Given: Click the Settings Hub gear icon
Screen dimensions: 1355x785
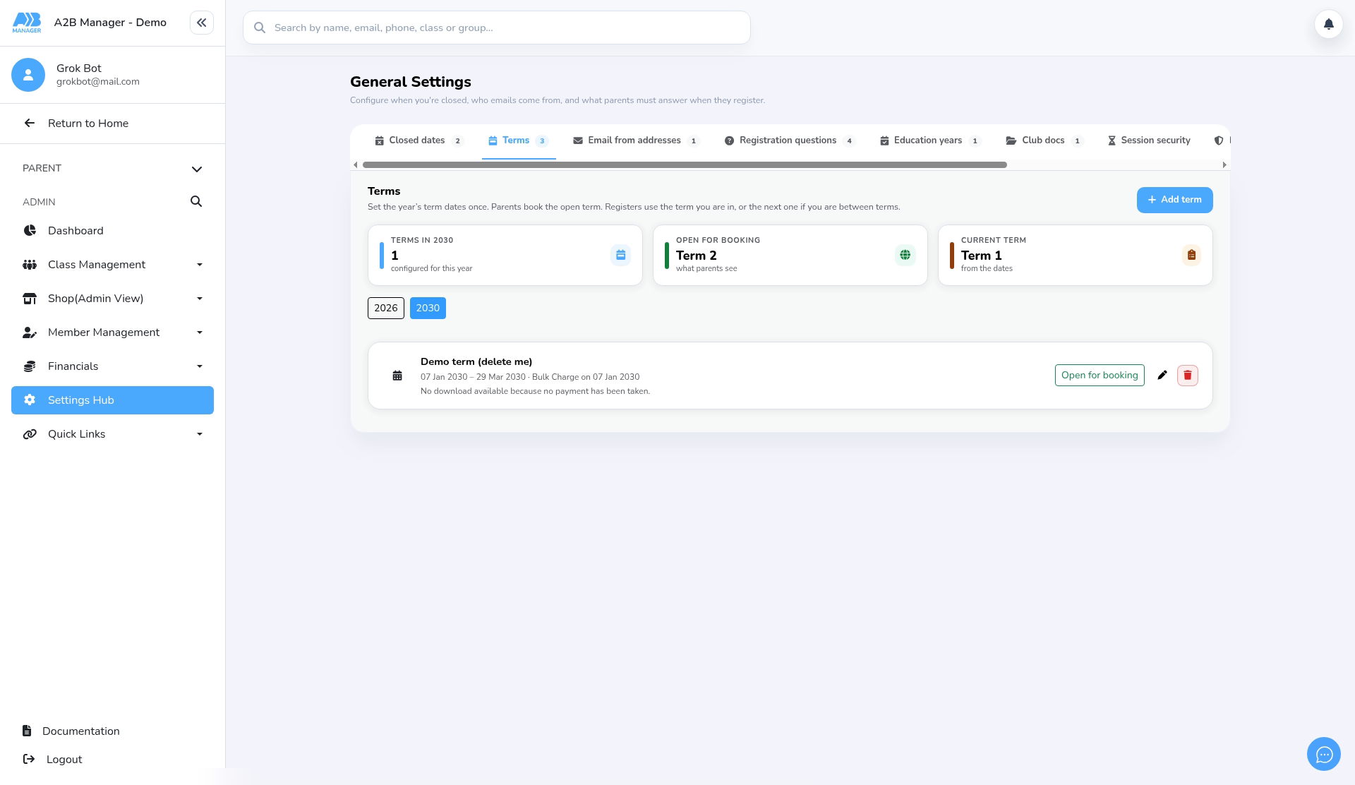Looking at the screenshot, I should (x=30, y=400).
